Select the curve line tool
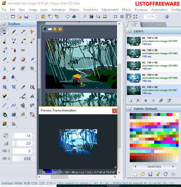Image resolution: width=181 pixels, height=187 pixels. 14,105
